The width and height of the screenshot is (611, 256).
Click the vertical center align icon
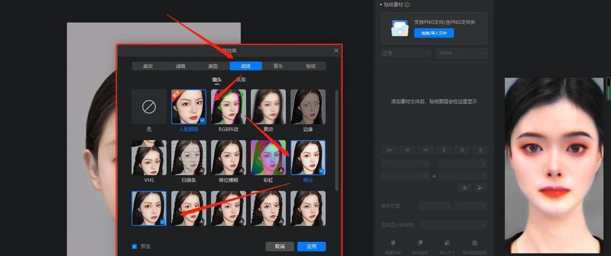coord(462,150)
